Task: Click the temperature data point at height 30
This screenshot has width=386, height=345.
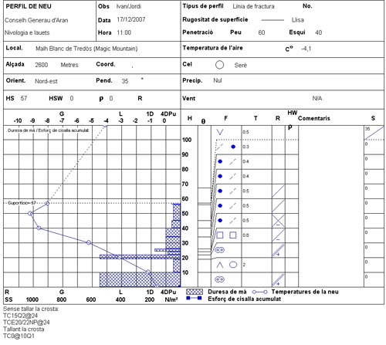Action: coord(89,242)
